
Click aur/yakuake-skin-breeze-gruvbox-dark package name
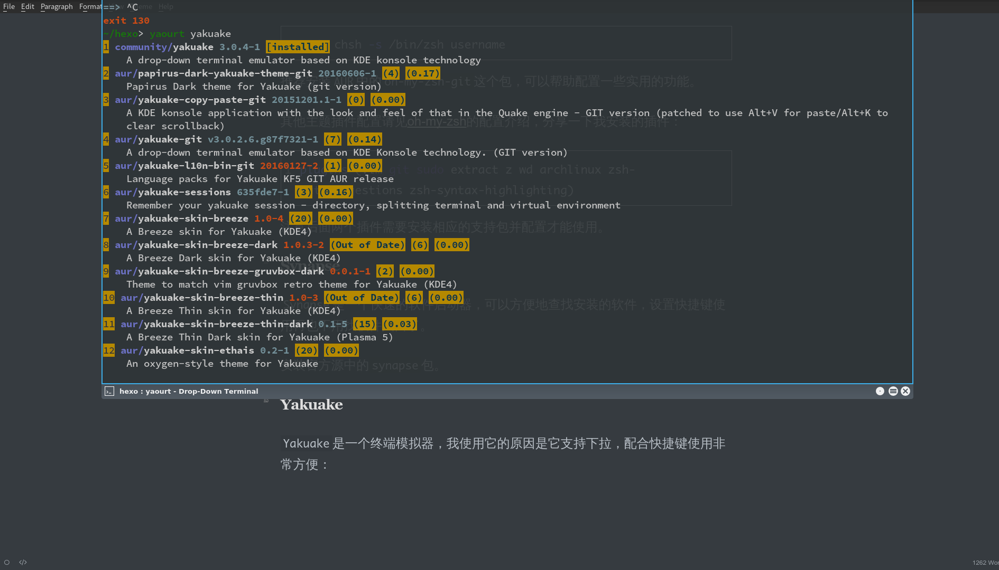(x=219, y=271)
